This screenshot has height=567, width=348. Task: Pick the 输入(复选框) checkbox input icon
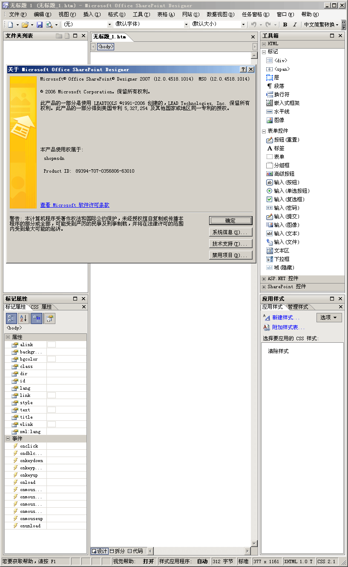click(x=269, y=200)
